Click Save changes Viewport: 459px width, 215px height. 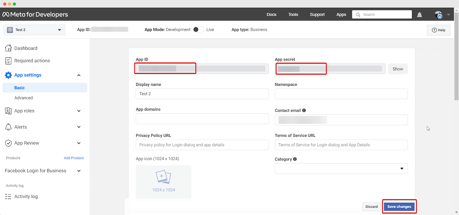399,207
